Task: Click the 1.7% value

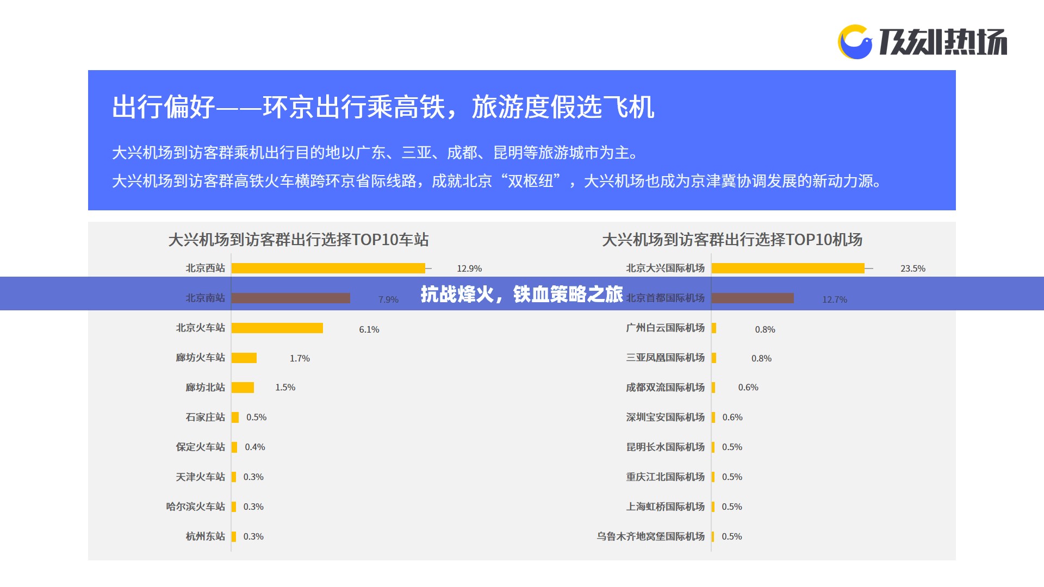Action: [300, 358]
